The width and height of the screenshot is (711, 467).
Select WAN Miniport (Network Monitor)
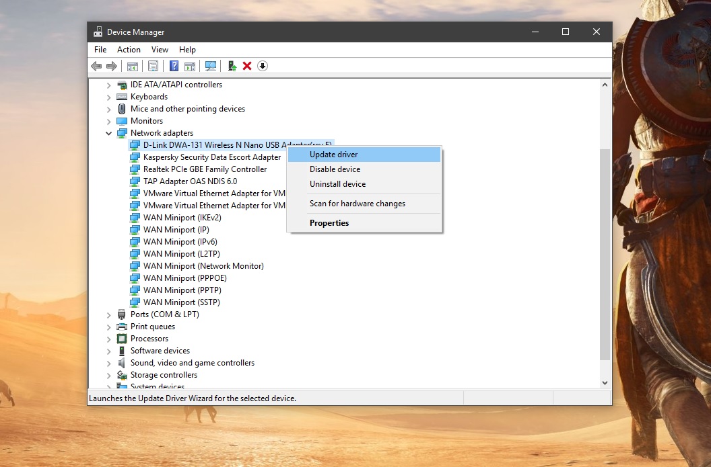[203, 266]
